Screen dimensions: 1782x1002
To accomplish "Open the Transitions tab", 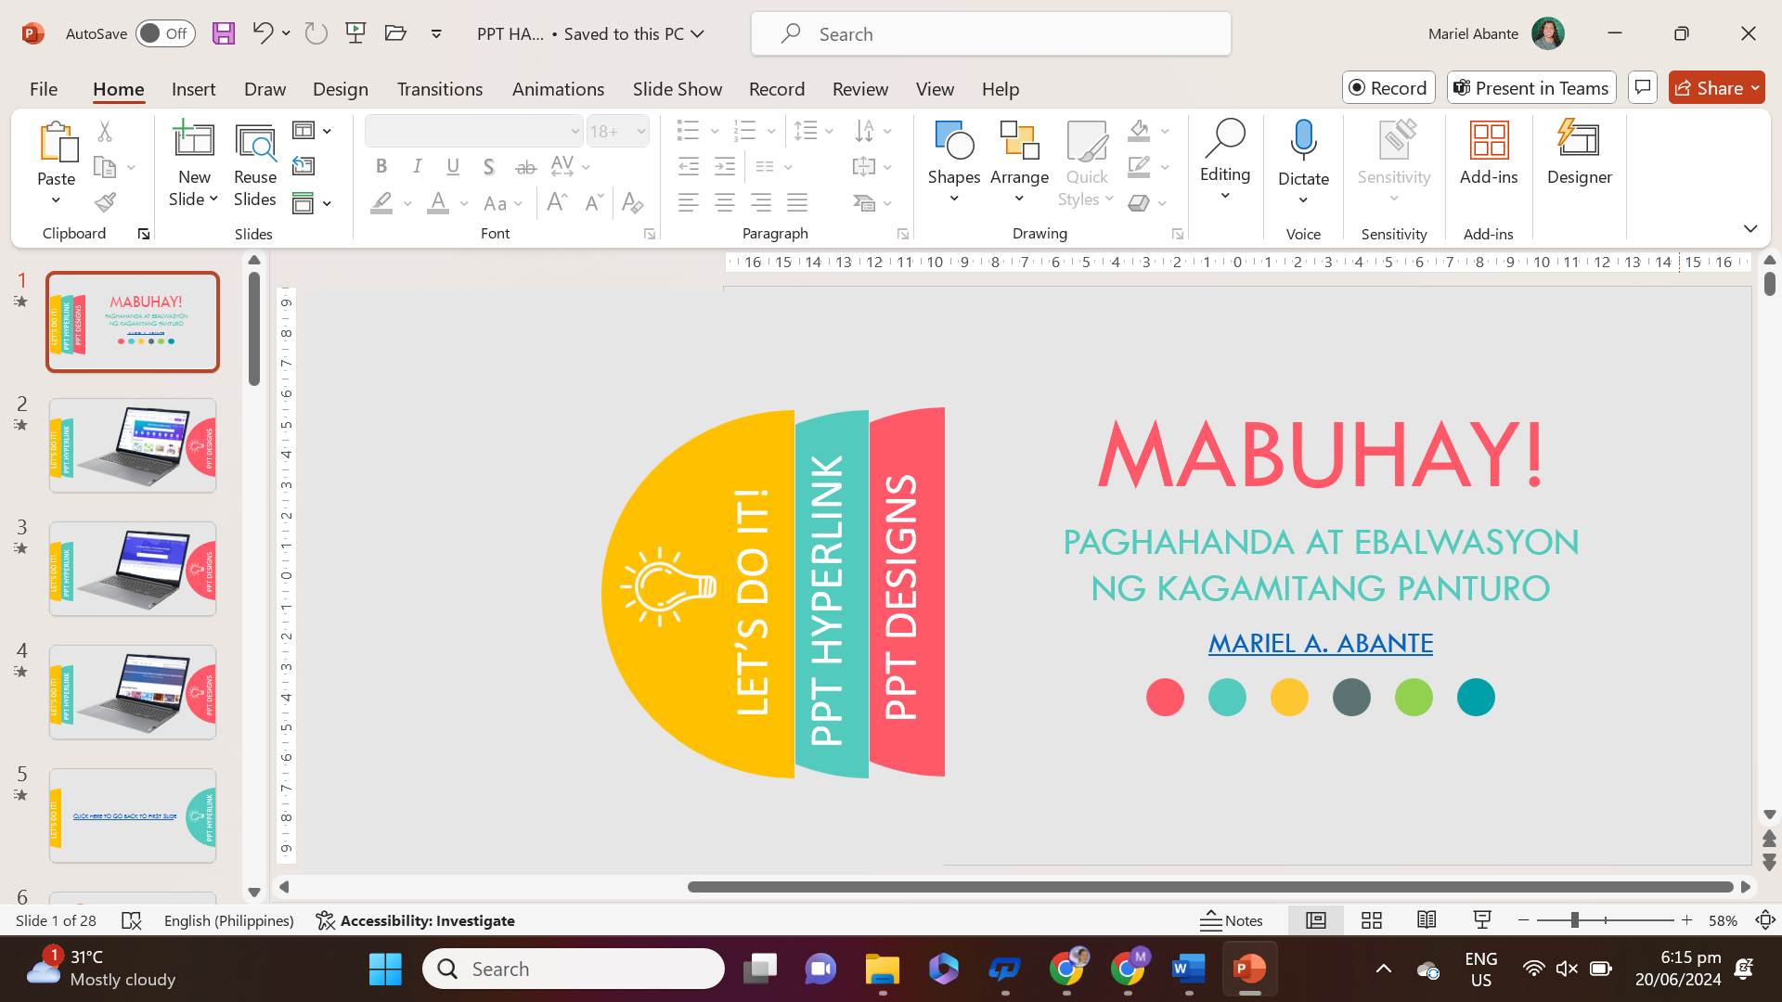I will 439,89.
